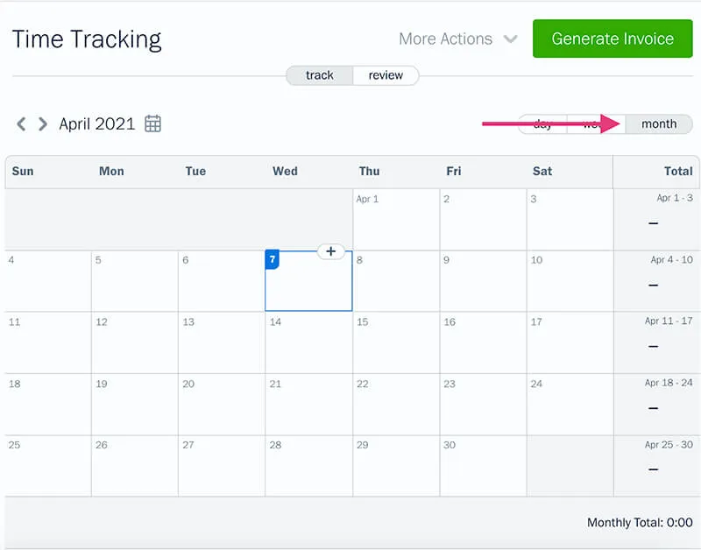Select April 15 calendar cell

coord(396,342)
